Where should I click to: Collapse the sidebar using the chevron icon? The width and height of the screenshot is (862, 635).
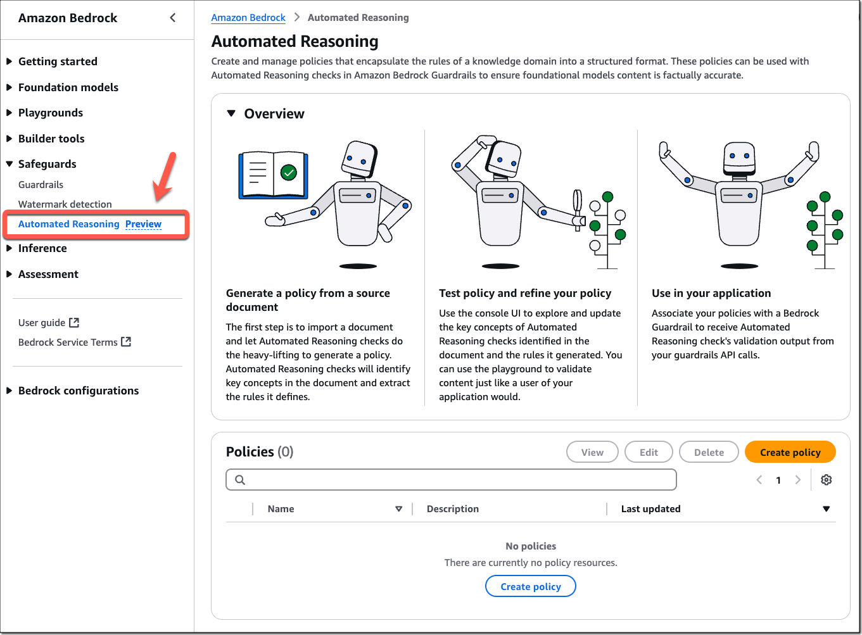coord(172,18)
